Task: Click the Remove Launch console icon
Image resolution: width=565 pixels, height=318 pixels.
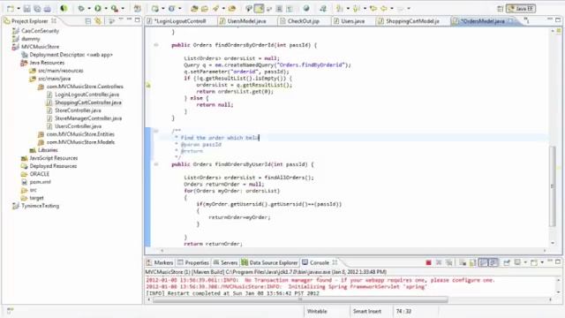Action: 439,262
